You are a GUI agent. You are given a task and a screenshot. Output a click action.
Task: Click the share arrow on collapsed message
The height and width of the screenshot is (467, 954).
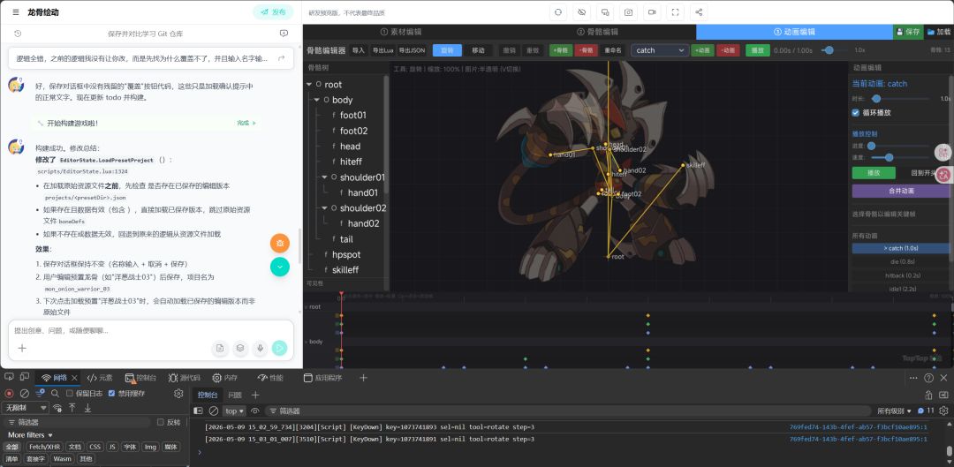[281, 58]
